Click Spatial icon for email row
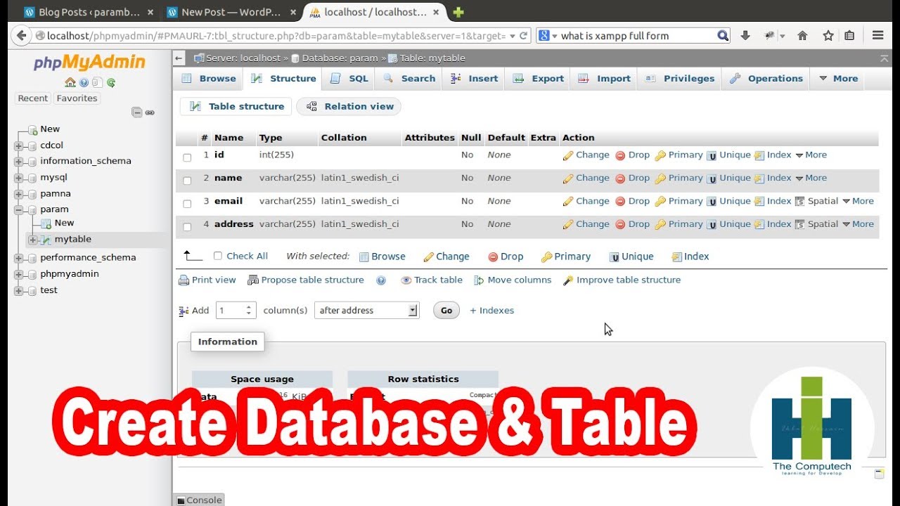 pos(800,202)
